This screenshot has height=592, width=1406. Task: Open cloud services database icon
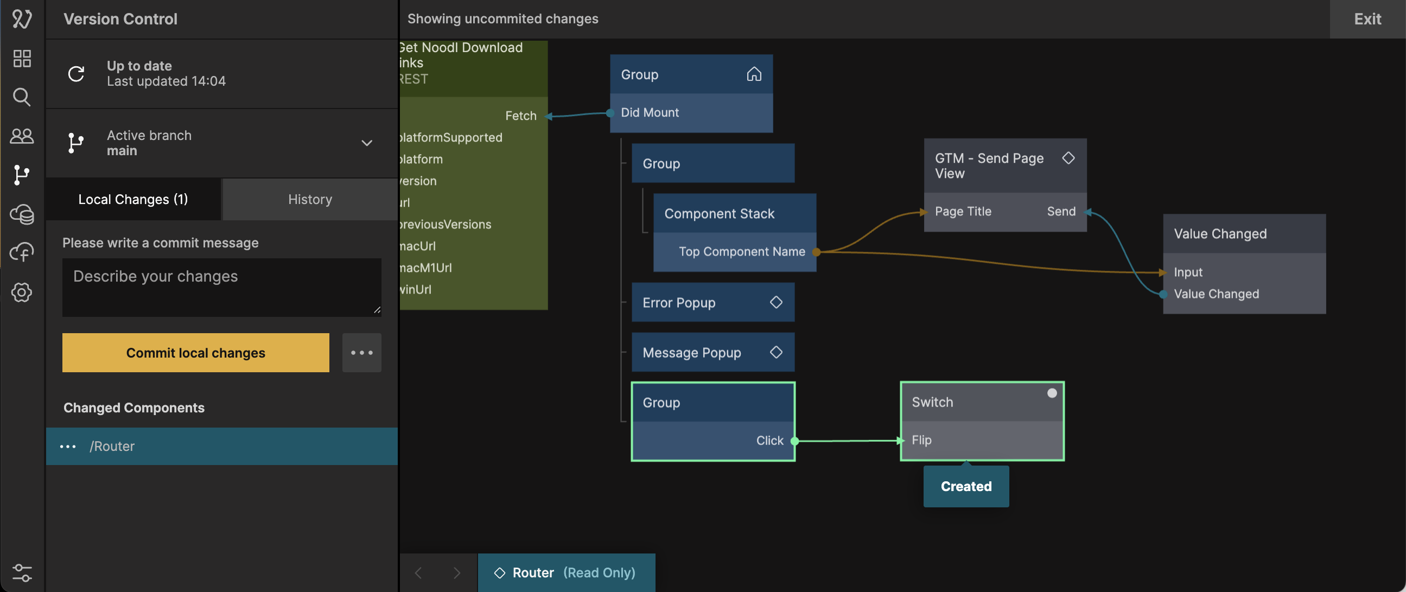(x=22, y=214)
